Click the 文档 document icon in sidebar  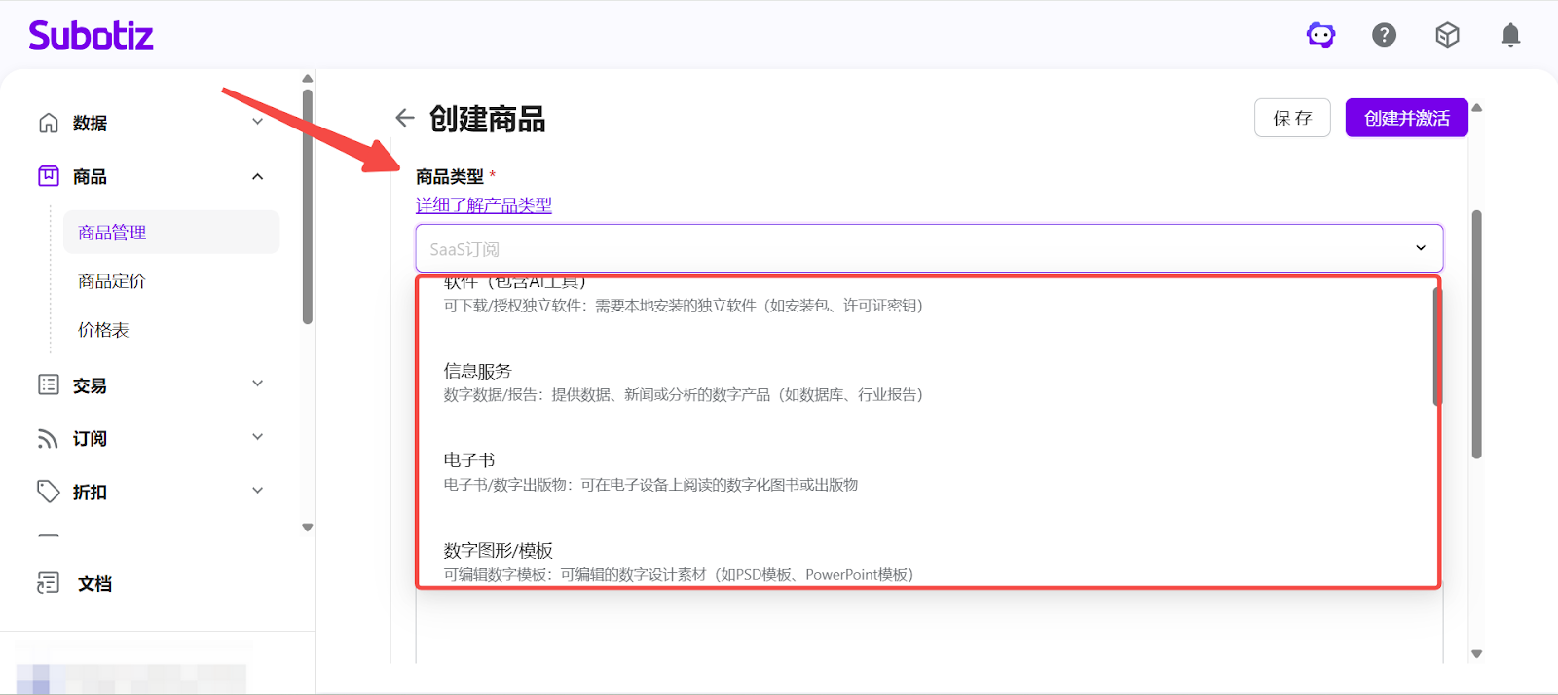pos(48,583)
